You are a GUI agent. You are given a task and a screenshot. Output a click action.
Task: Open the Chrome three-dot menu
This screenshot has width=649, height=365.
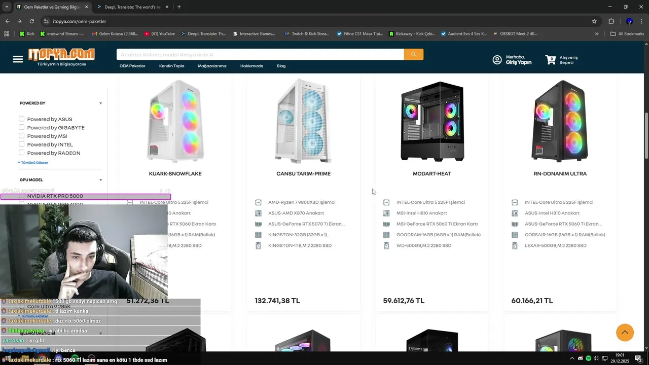641,21
